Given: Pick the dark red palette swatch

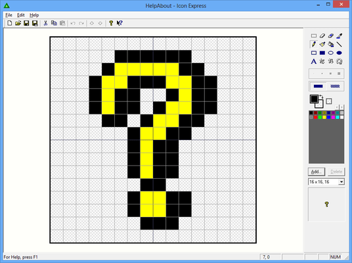Looking at the screenshot, I should point(315,113).
